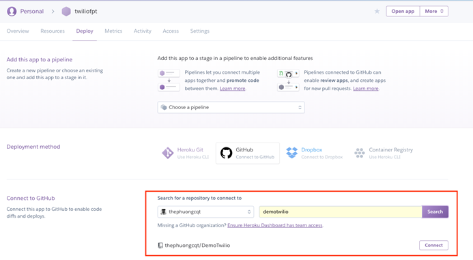The image size is (473, 260).
Task: Open Ensure Heroku Dashboard has team access link
Action: click(275, 225)
